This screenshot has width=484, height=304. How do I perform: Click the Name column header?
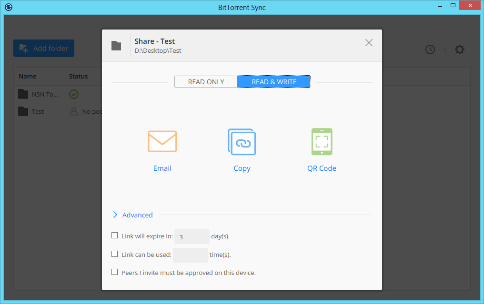pos(28,77)
